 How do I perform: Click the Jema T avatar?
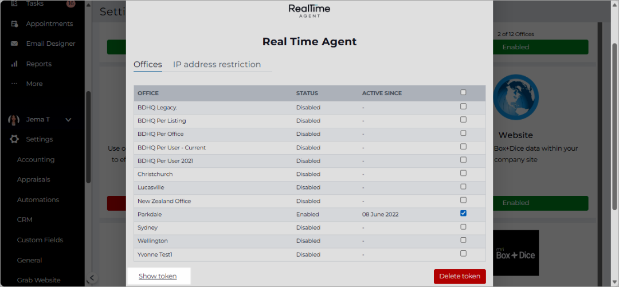click(14, 120)
